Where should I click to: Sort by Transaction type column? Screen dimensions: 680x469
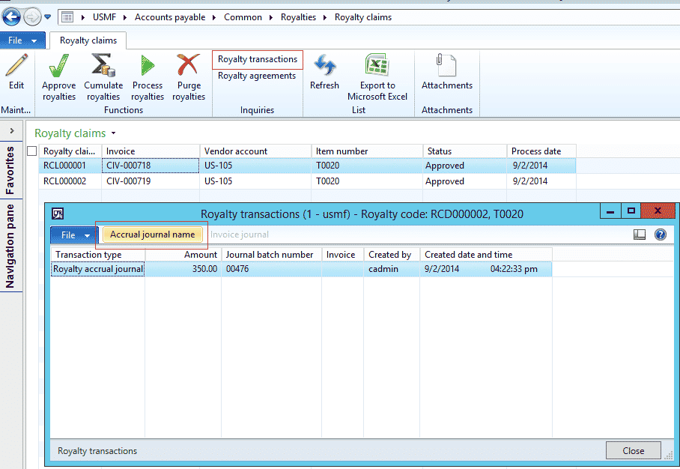click(x=97, y=255)
